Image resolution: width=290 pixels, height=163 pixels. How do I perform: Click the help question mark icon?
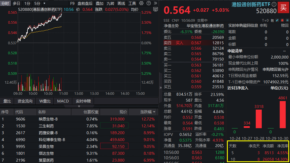point(148,3)
